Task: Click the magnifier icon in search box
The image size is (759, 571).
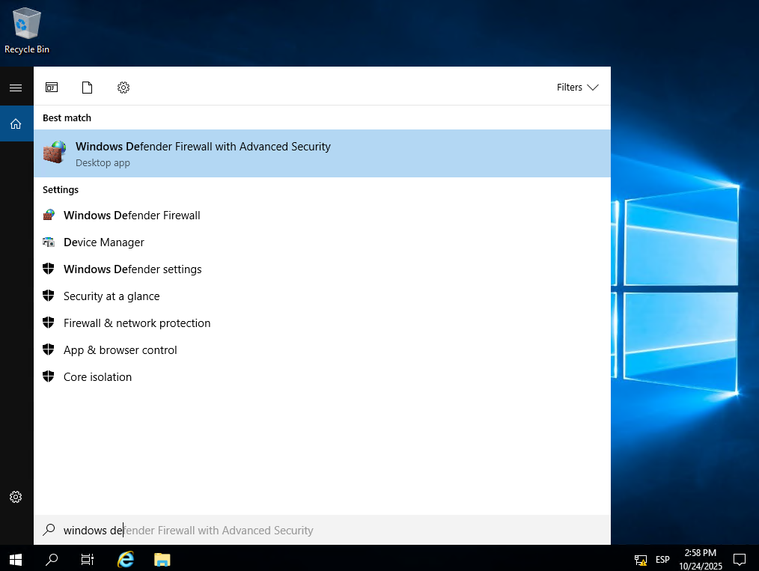Action: tap(49, 530)
